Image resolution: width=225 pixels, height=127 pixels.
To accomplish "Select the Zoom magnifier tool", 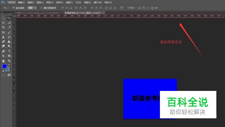I will [x=9, y=61].
